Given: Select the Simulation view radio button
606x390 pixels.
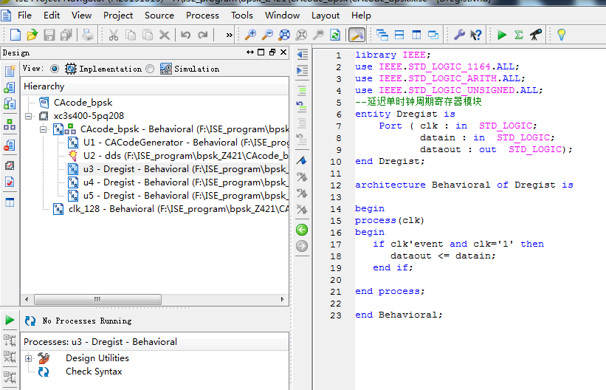Looking at the screenshot, I should (151, 69).
